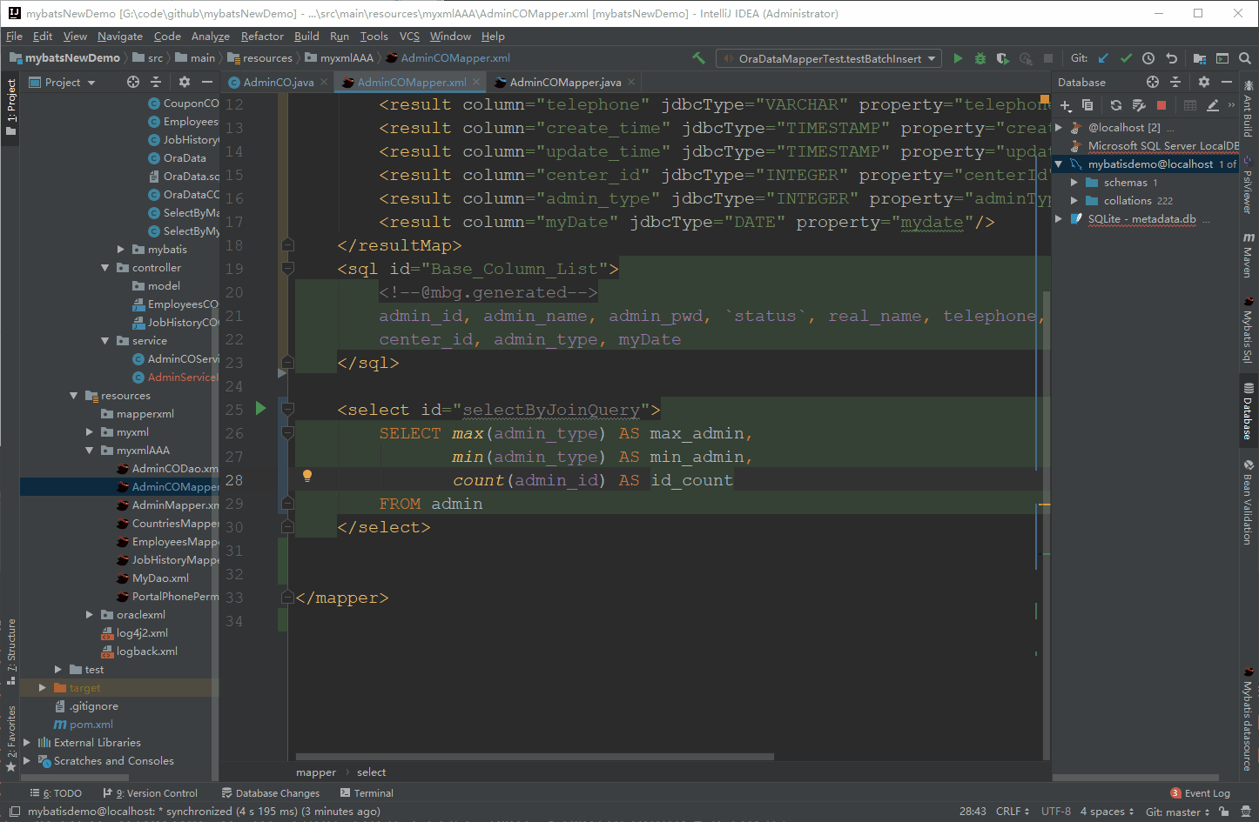Open the Event Log
Image resolution: width=1259 pixels, height=822 pixels.
tap(1200, 793)
